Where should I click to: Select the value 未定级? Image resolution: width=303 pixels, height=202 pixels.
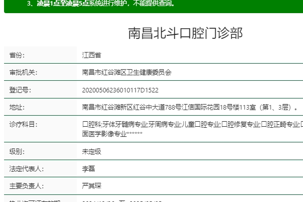(91, 151)
